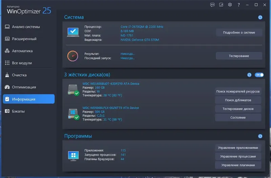Click Последний запуск value Никогда...

point(128,58)
